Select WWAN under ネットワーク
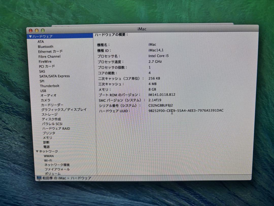Screen dimensions: 274x206 [49, 156]
